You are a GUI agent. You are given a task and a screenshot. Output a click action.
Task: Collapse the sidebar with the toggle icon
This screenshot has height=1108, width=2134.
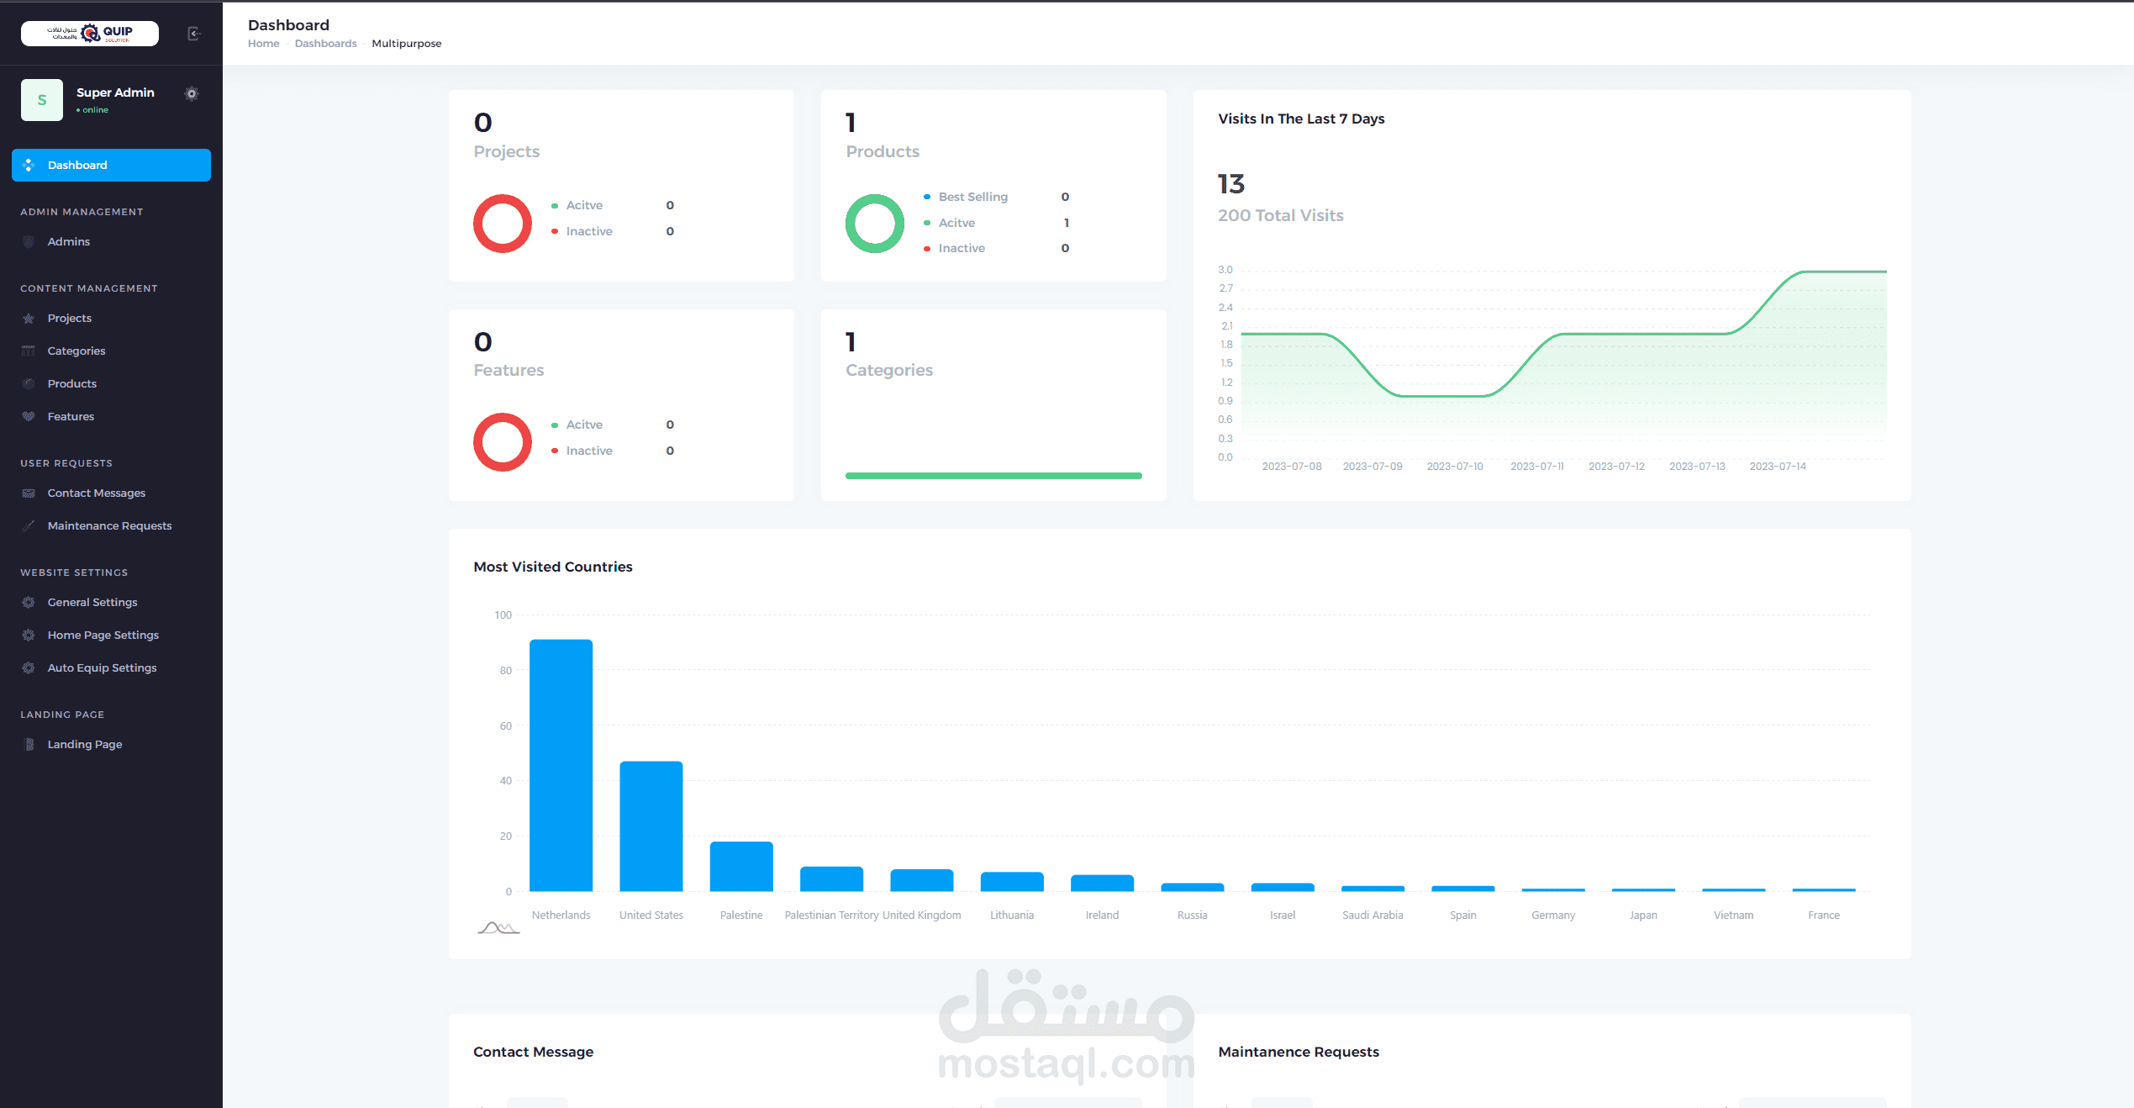pyautogui.click(x=193, y=34)
